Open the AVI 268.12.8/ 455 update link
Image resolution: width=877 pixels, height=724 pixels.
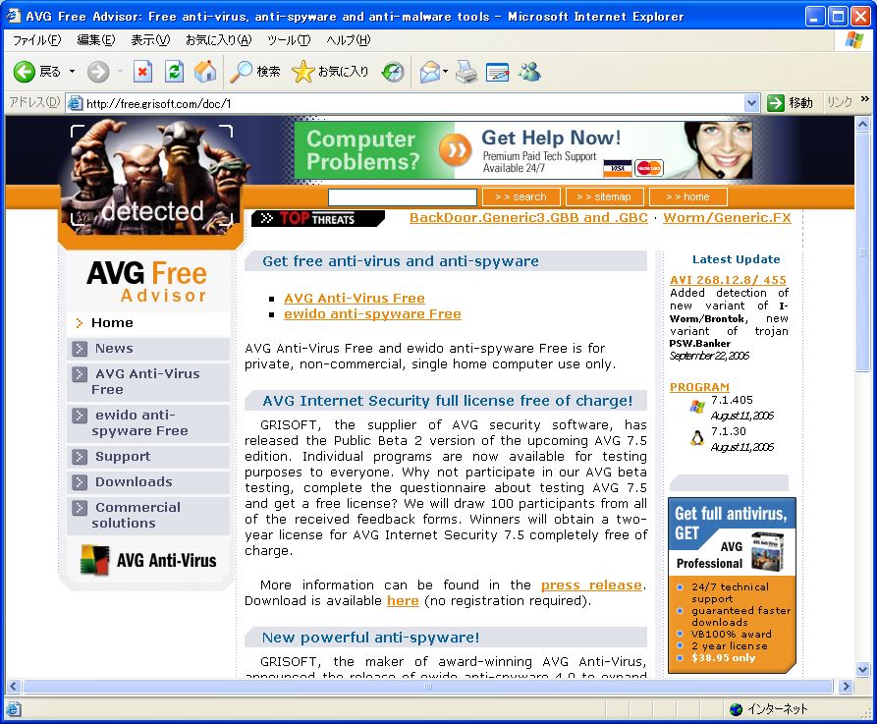tap(729, 280)
